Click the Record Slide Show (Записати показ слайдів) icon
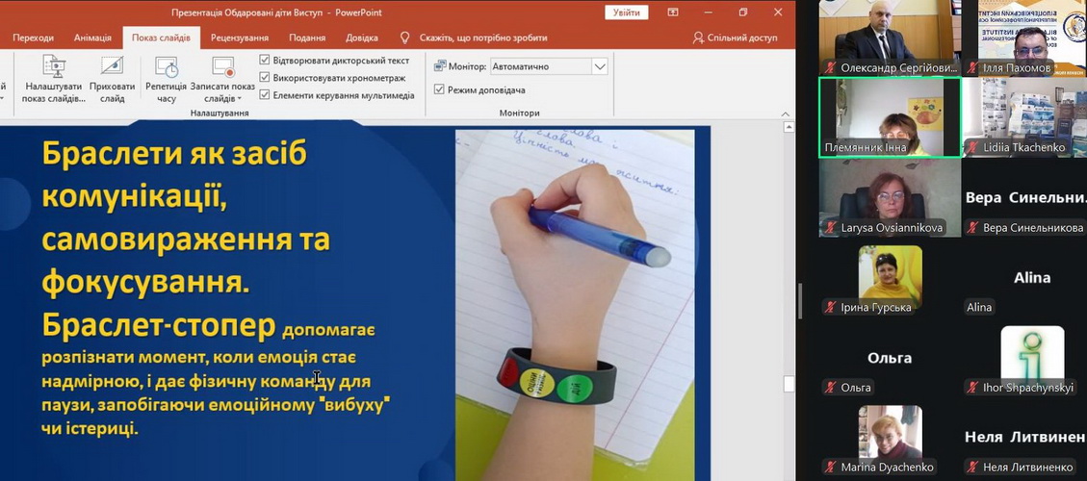This screenshot has height=481, width=1087. [222, 68]
